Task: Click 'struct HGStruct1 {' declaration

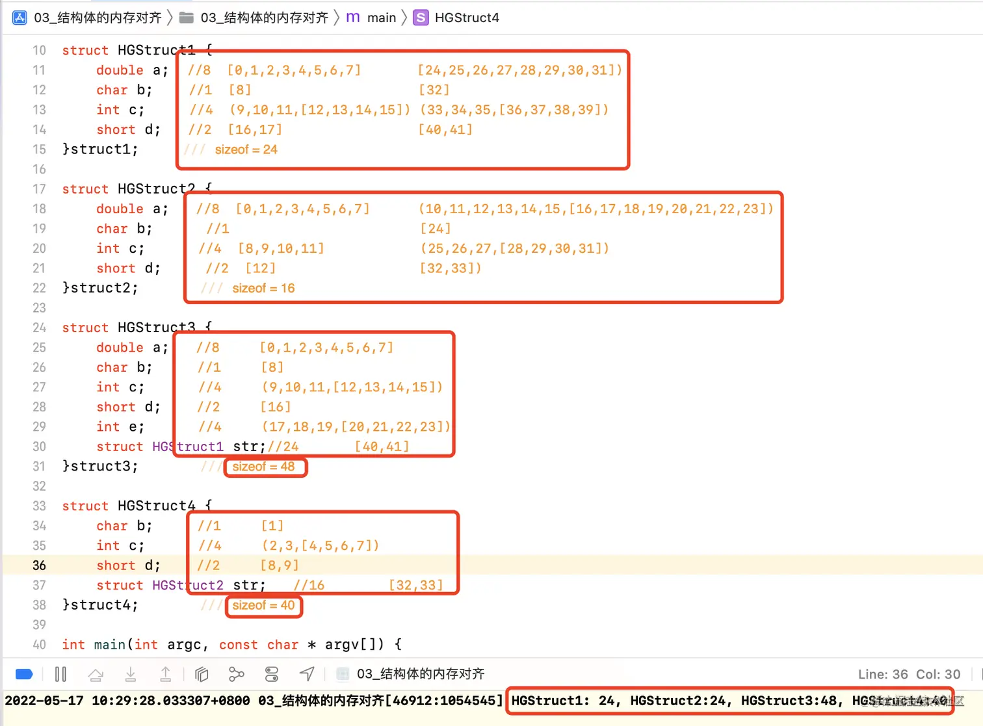Action: coord(137,50)
